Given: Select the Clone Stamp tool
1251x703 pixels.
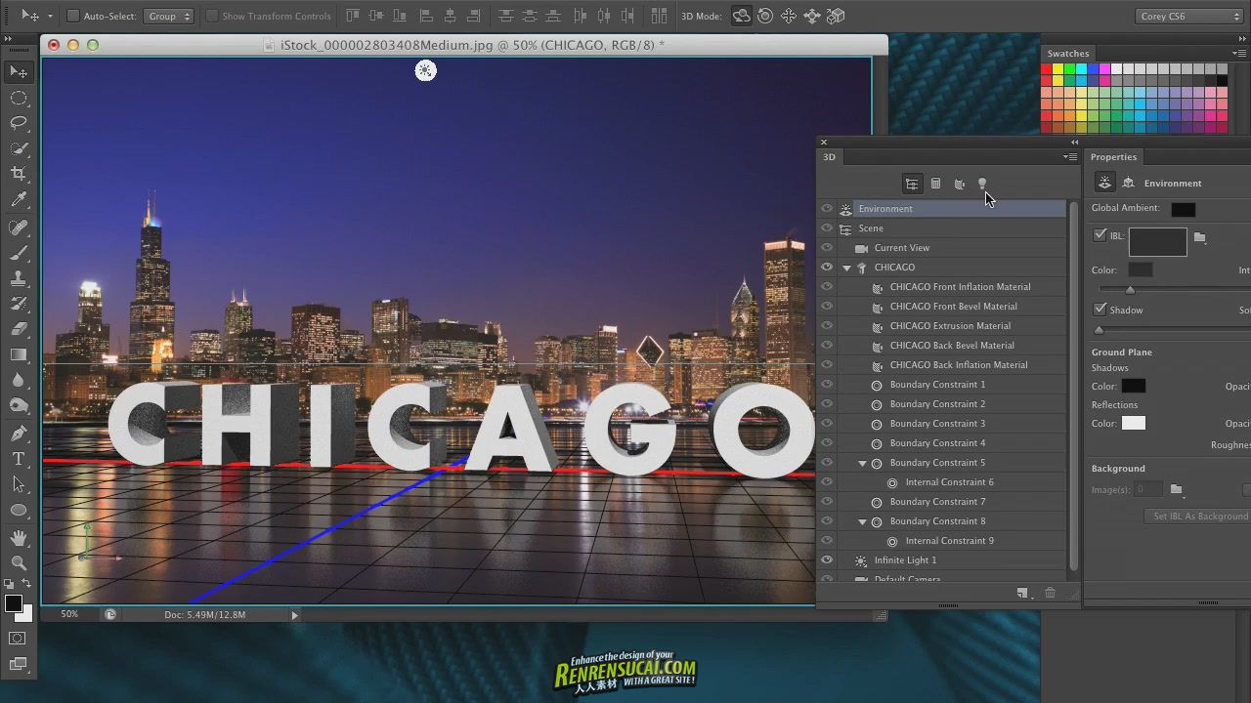Looking at the screenshot, I should (19, 278).
